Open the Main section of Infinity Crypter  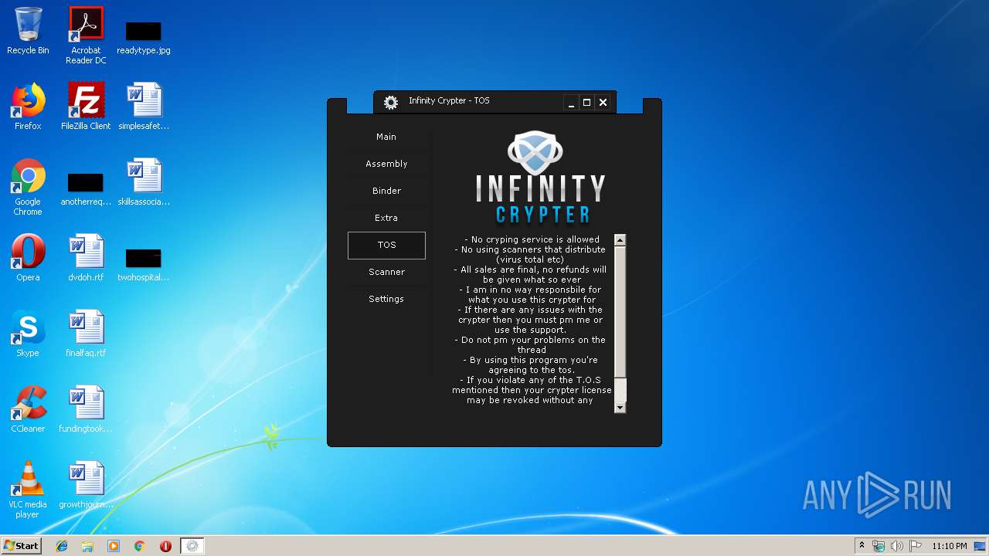[x=386, y=137]
